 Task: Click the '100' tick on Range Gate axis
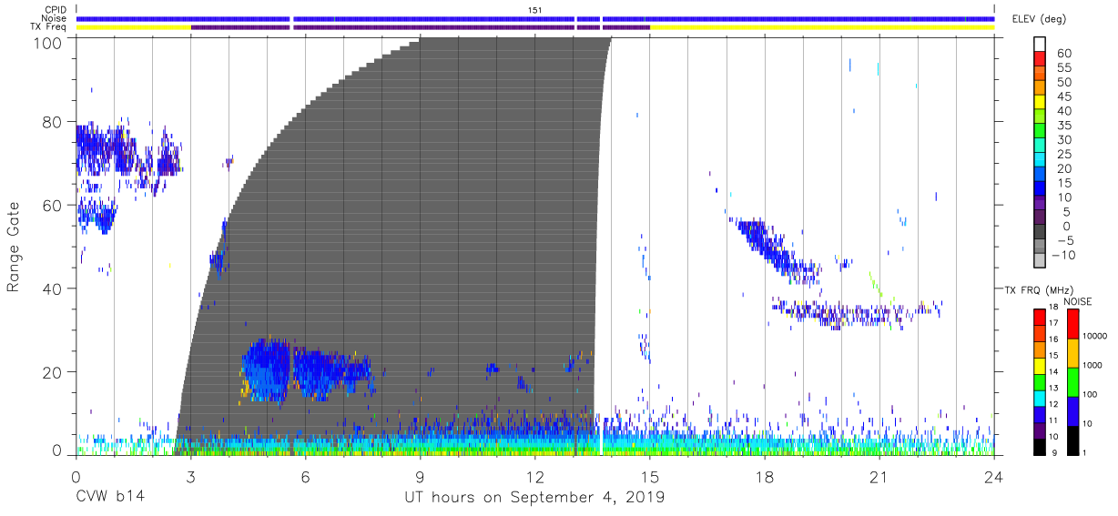(46, 43)
